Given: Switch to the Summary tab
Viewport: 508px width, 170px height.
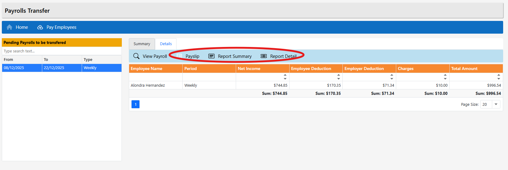Looking at the screenshot, I should coord(142,44).
